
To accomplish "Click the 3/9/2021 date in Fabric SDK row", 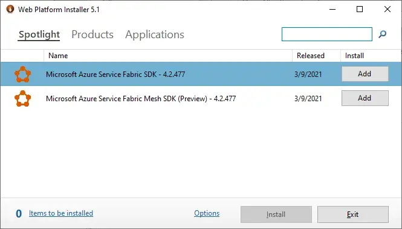I will 308,75.
